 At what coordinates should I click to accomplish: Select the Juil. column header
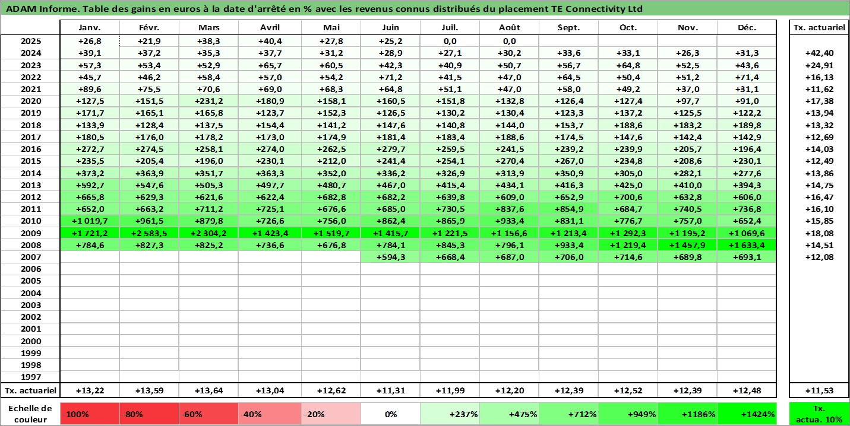click(x=450, y=28)
